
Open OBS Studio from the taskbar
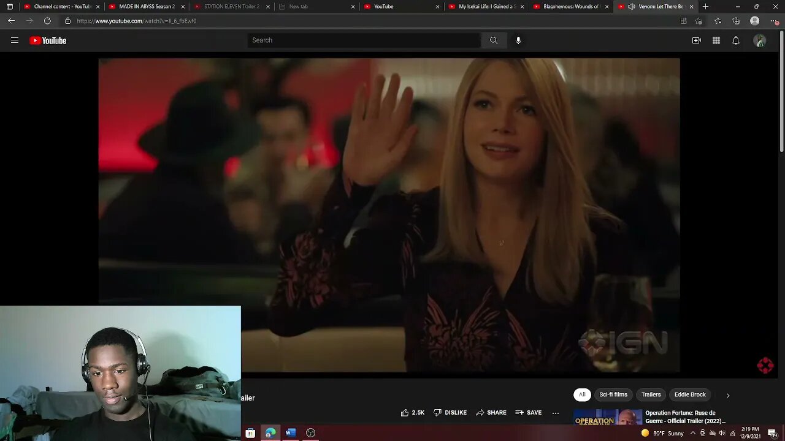point(311,433)
